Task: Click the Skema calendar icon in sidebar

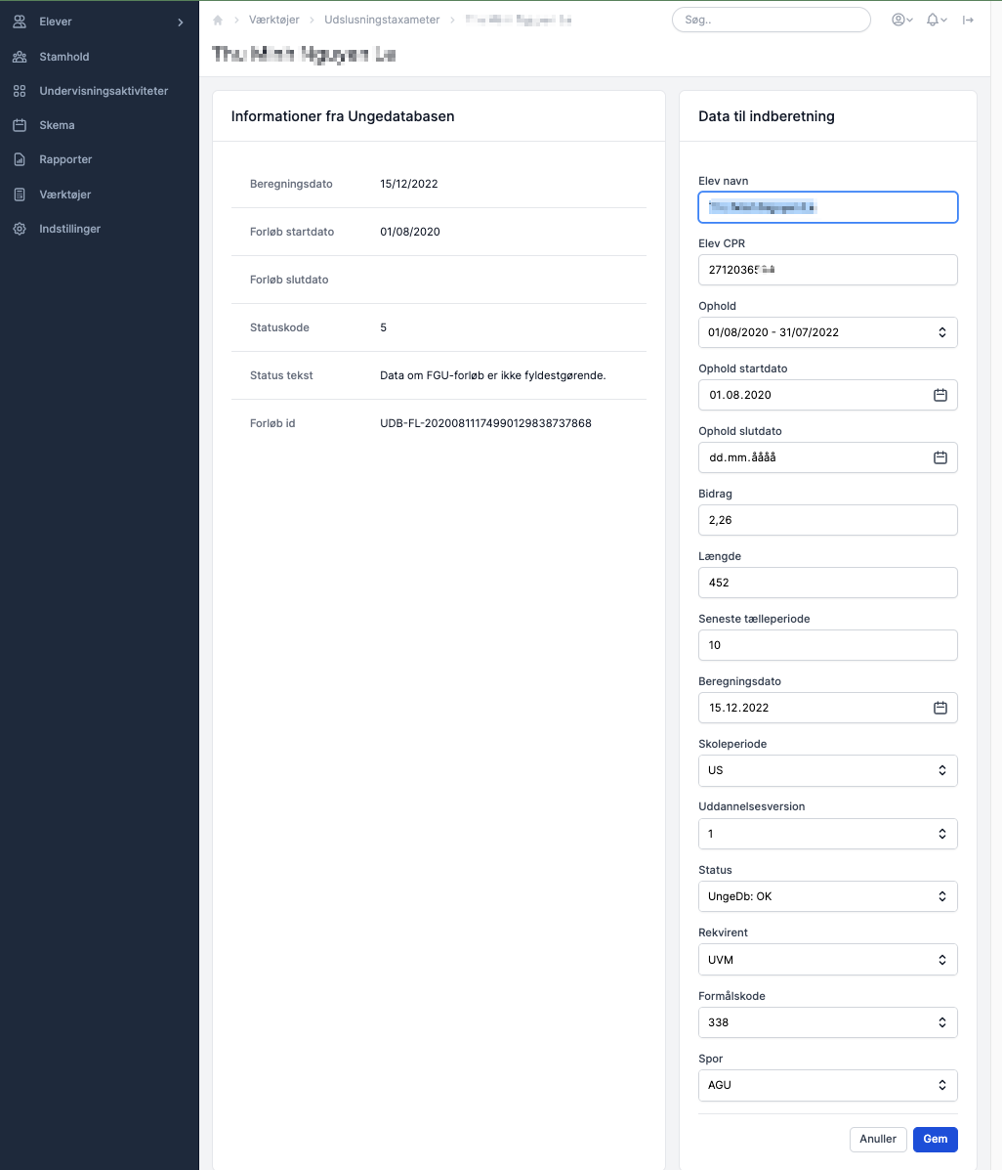Action: (21, 125)
